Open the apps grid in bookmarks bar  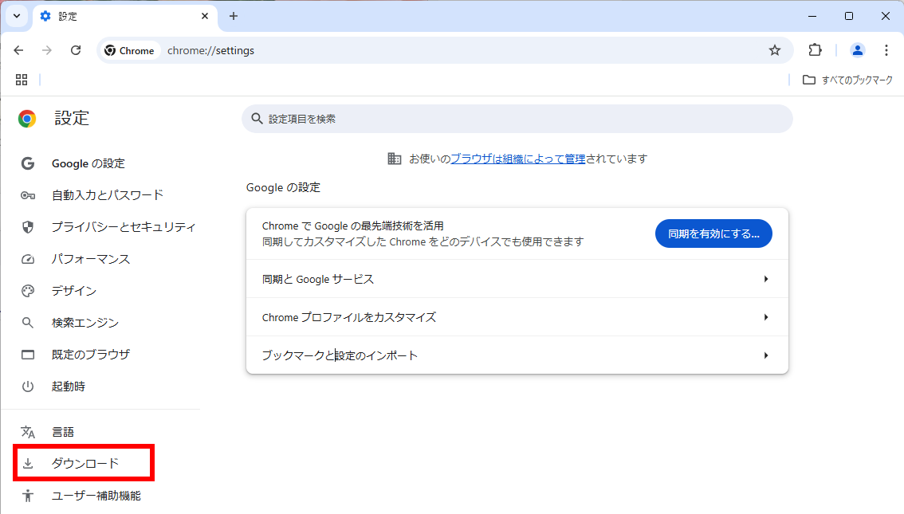pyautogui.click(x=22, y=80)
